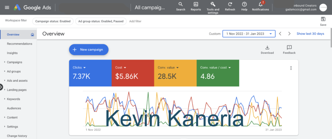Open Change history in the sidebar
The image size is (332, 139).
click(x=17, y=136)
